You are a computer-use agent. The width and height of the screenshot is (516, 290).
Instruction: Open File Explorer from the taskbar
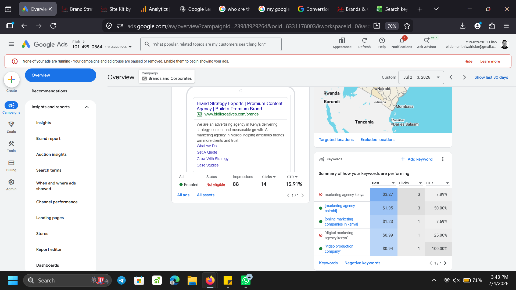coord(192,280)
